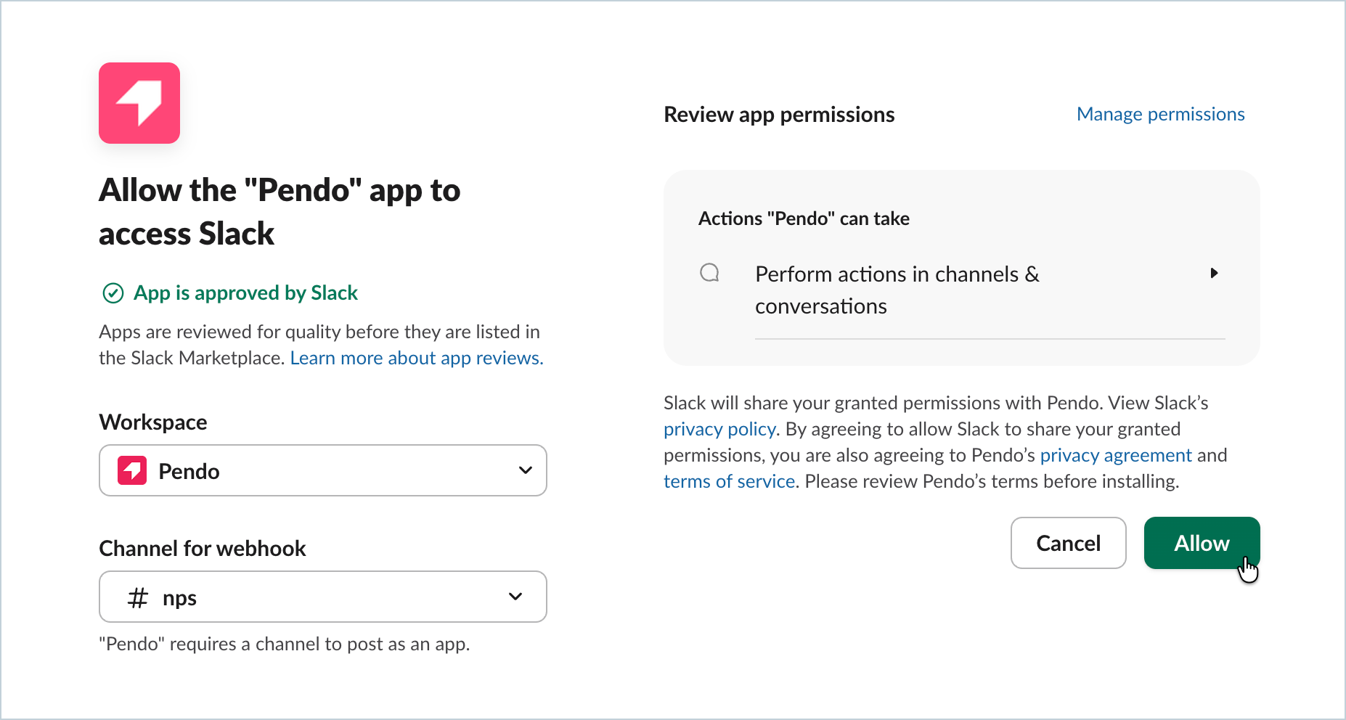The width and height of the screenshot is (1346, 720).
Task: Open the Manage permissions link
Action: 1161,114
